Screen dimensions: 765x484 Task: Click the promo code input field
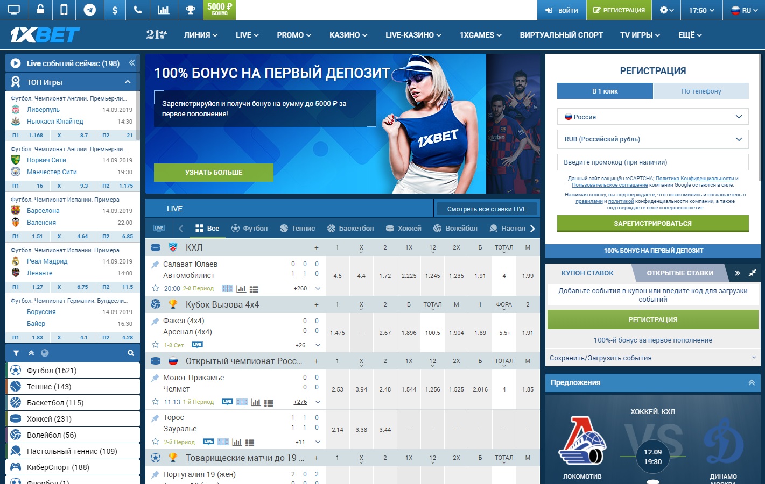click(x=652, y=162)
